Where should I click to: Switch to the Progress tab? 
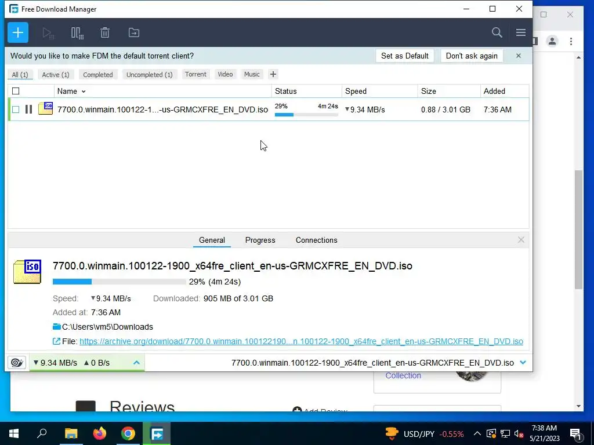[260, 240]
